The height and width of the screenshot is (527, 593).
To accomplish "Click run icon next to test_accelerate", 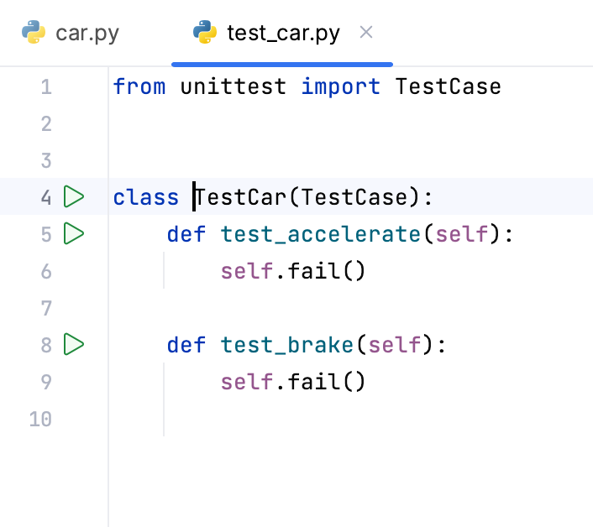I will coord(75,233).
